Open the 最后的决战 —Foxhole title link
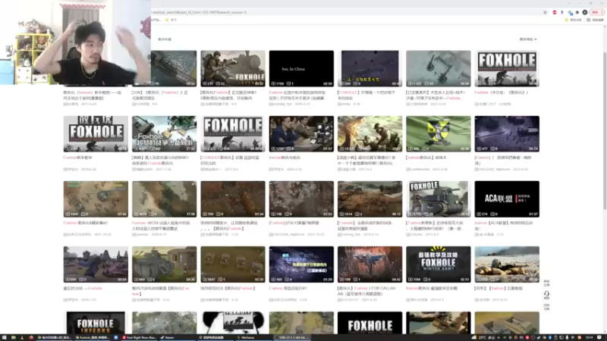The width and height of the screenshot is (607, 341). click(x=83, y=289)
